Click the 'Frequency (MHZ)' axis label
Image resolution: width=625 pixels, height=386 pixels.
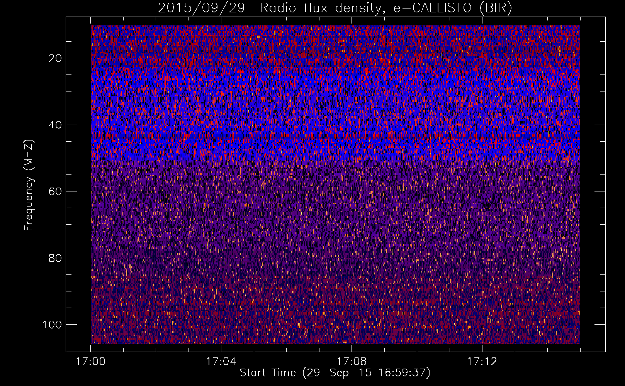pos(29,185)
